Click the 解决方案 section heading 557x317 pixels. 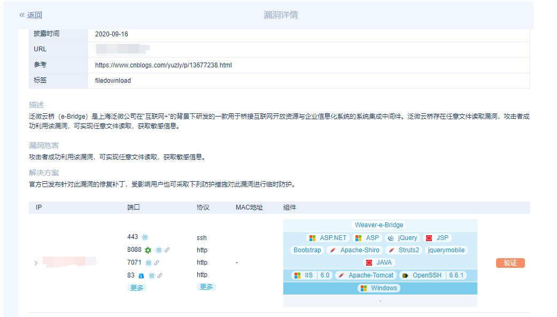coord(44,173)
